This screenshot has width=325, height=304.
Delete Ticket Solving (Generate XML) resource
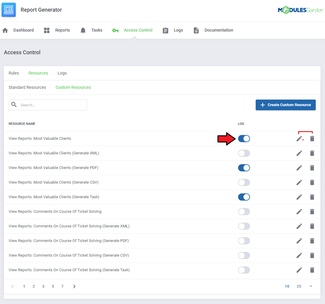tap(312, 226)
